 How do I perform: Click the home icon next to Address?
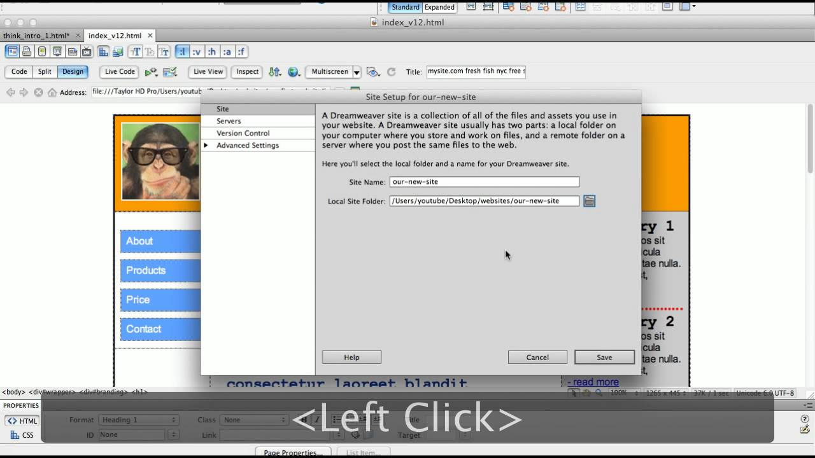52,92
